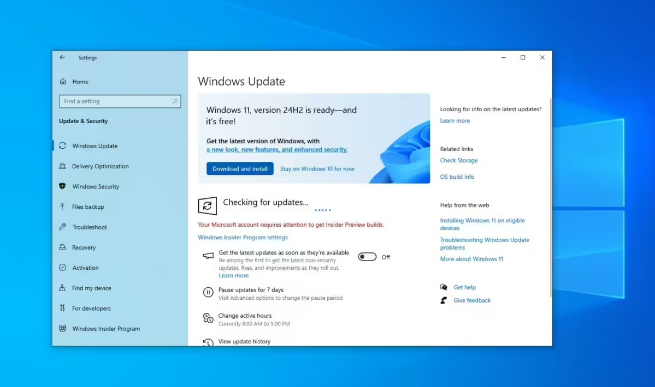Click the Troubleshoot wrench icon
This screenshot has height=387, width=655.
(63, 227)
